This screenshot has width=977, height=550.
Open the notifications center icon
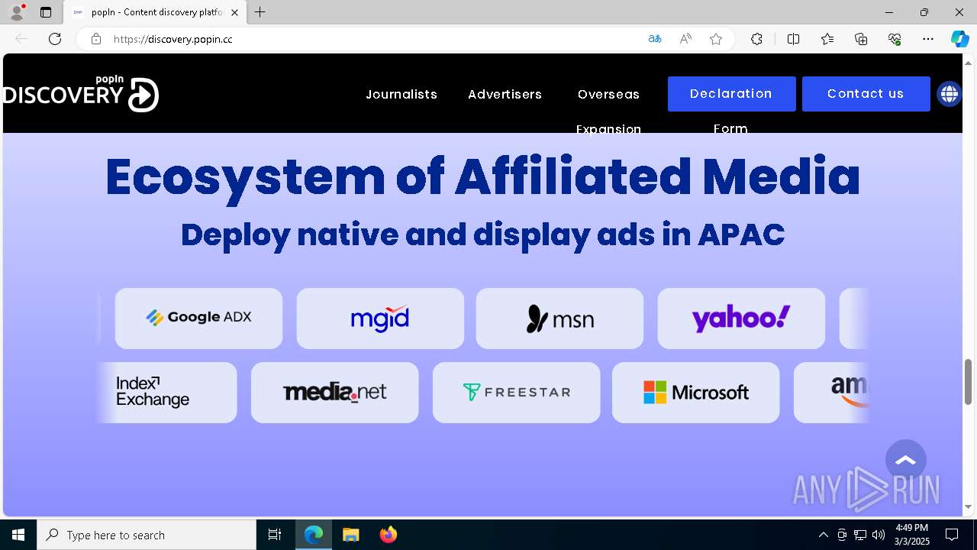pyautogui.click(x=952, y=535)
